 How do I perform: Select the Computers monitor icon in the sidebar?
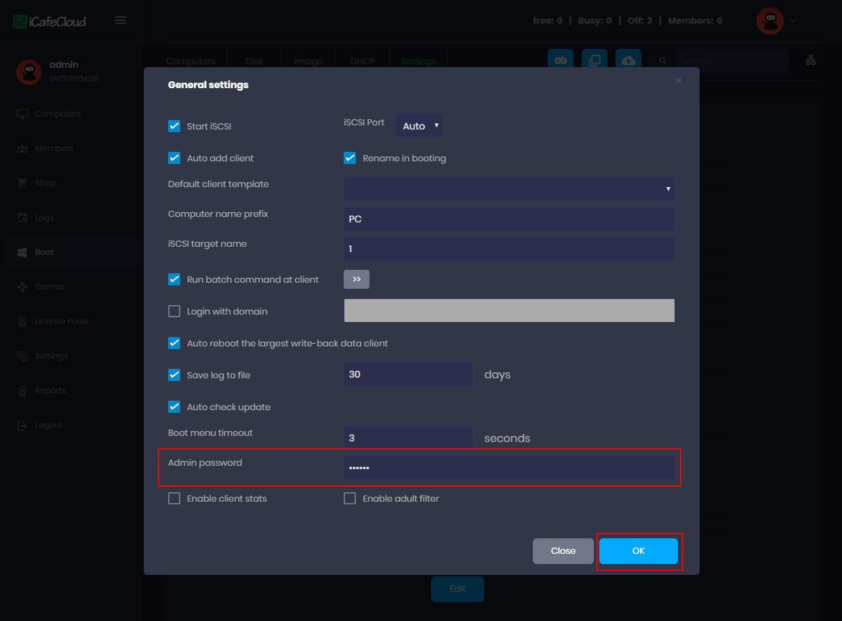[22, 113]
